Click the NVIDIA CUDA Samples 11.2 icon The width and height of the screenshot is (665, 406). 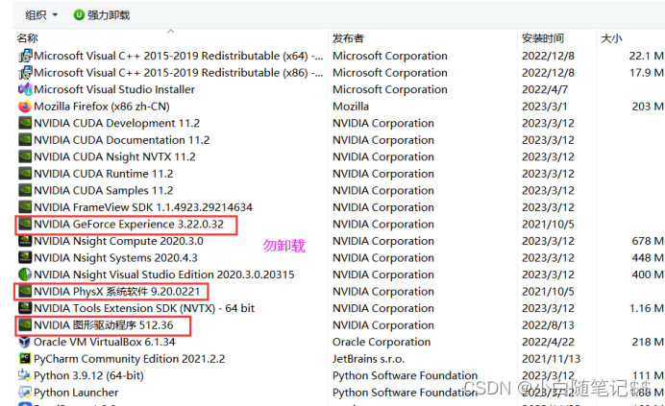25,190
